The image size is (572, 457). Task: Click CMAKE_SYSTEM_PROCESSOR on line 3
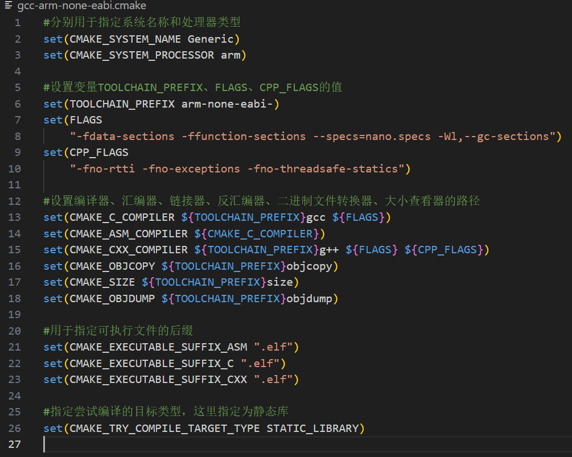click(x=142, y=55)
